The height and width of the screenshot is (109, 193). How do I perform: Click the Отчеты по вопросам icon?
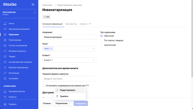[5, 45]
